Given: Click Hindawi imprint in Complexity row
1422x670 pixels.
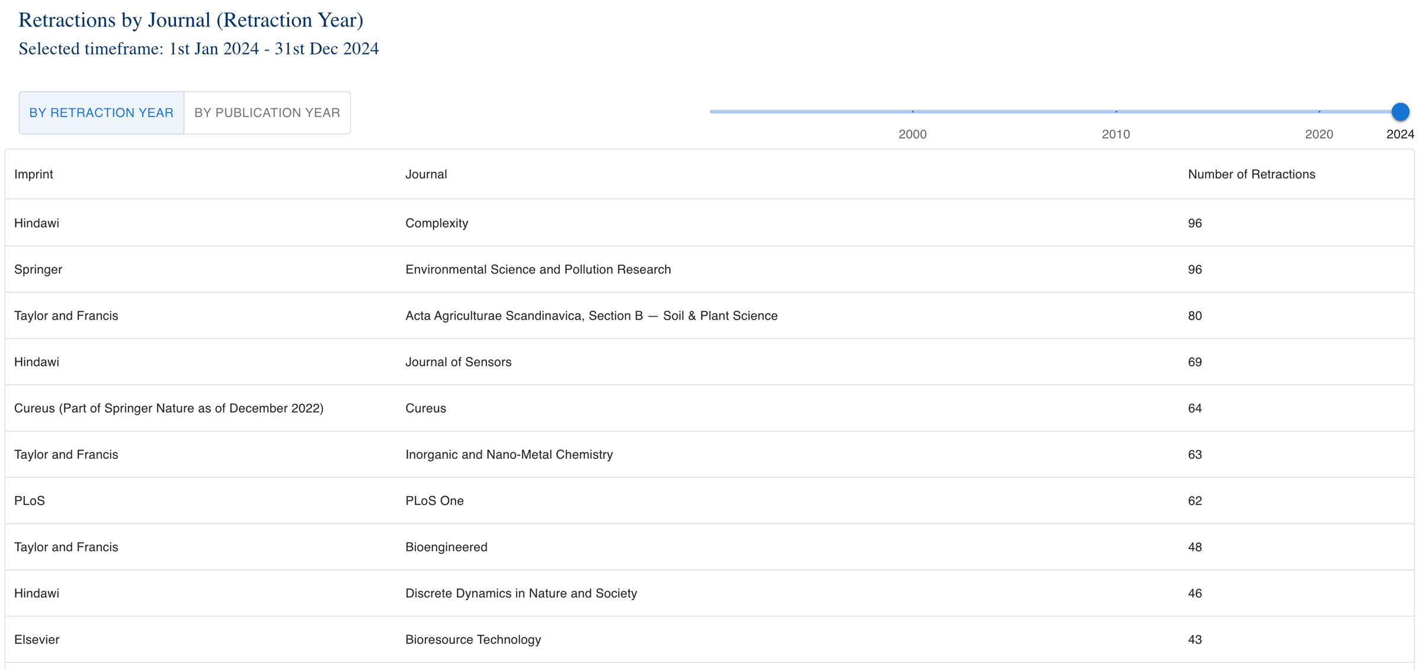Looking at the screenshot, I should coord(37,223).
